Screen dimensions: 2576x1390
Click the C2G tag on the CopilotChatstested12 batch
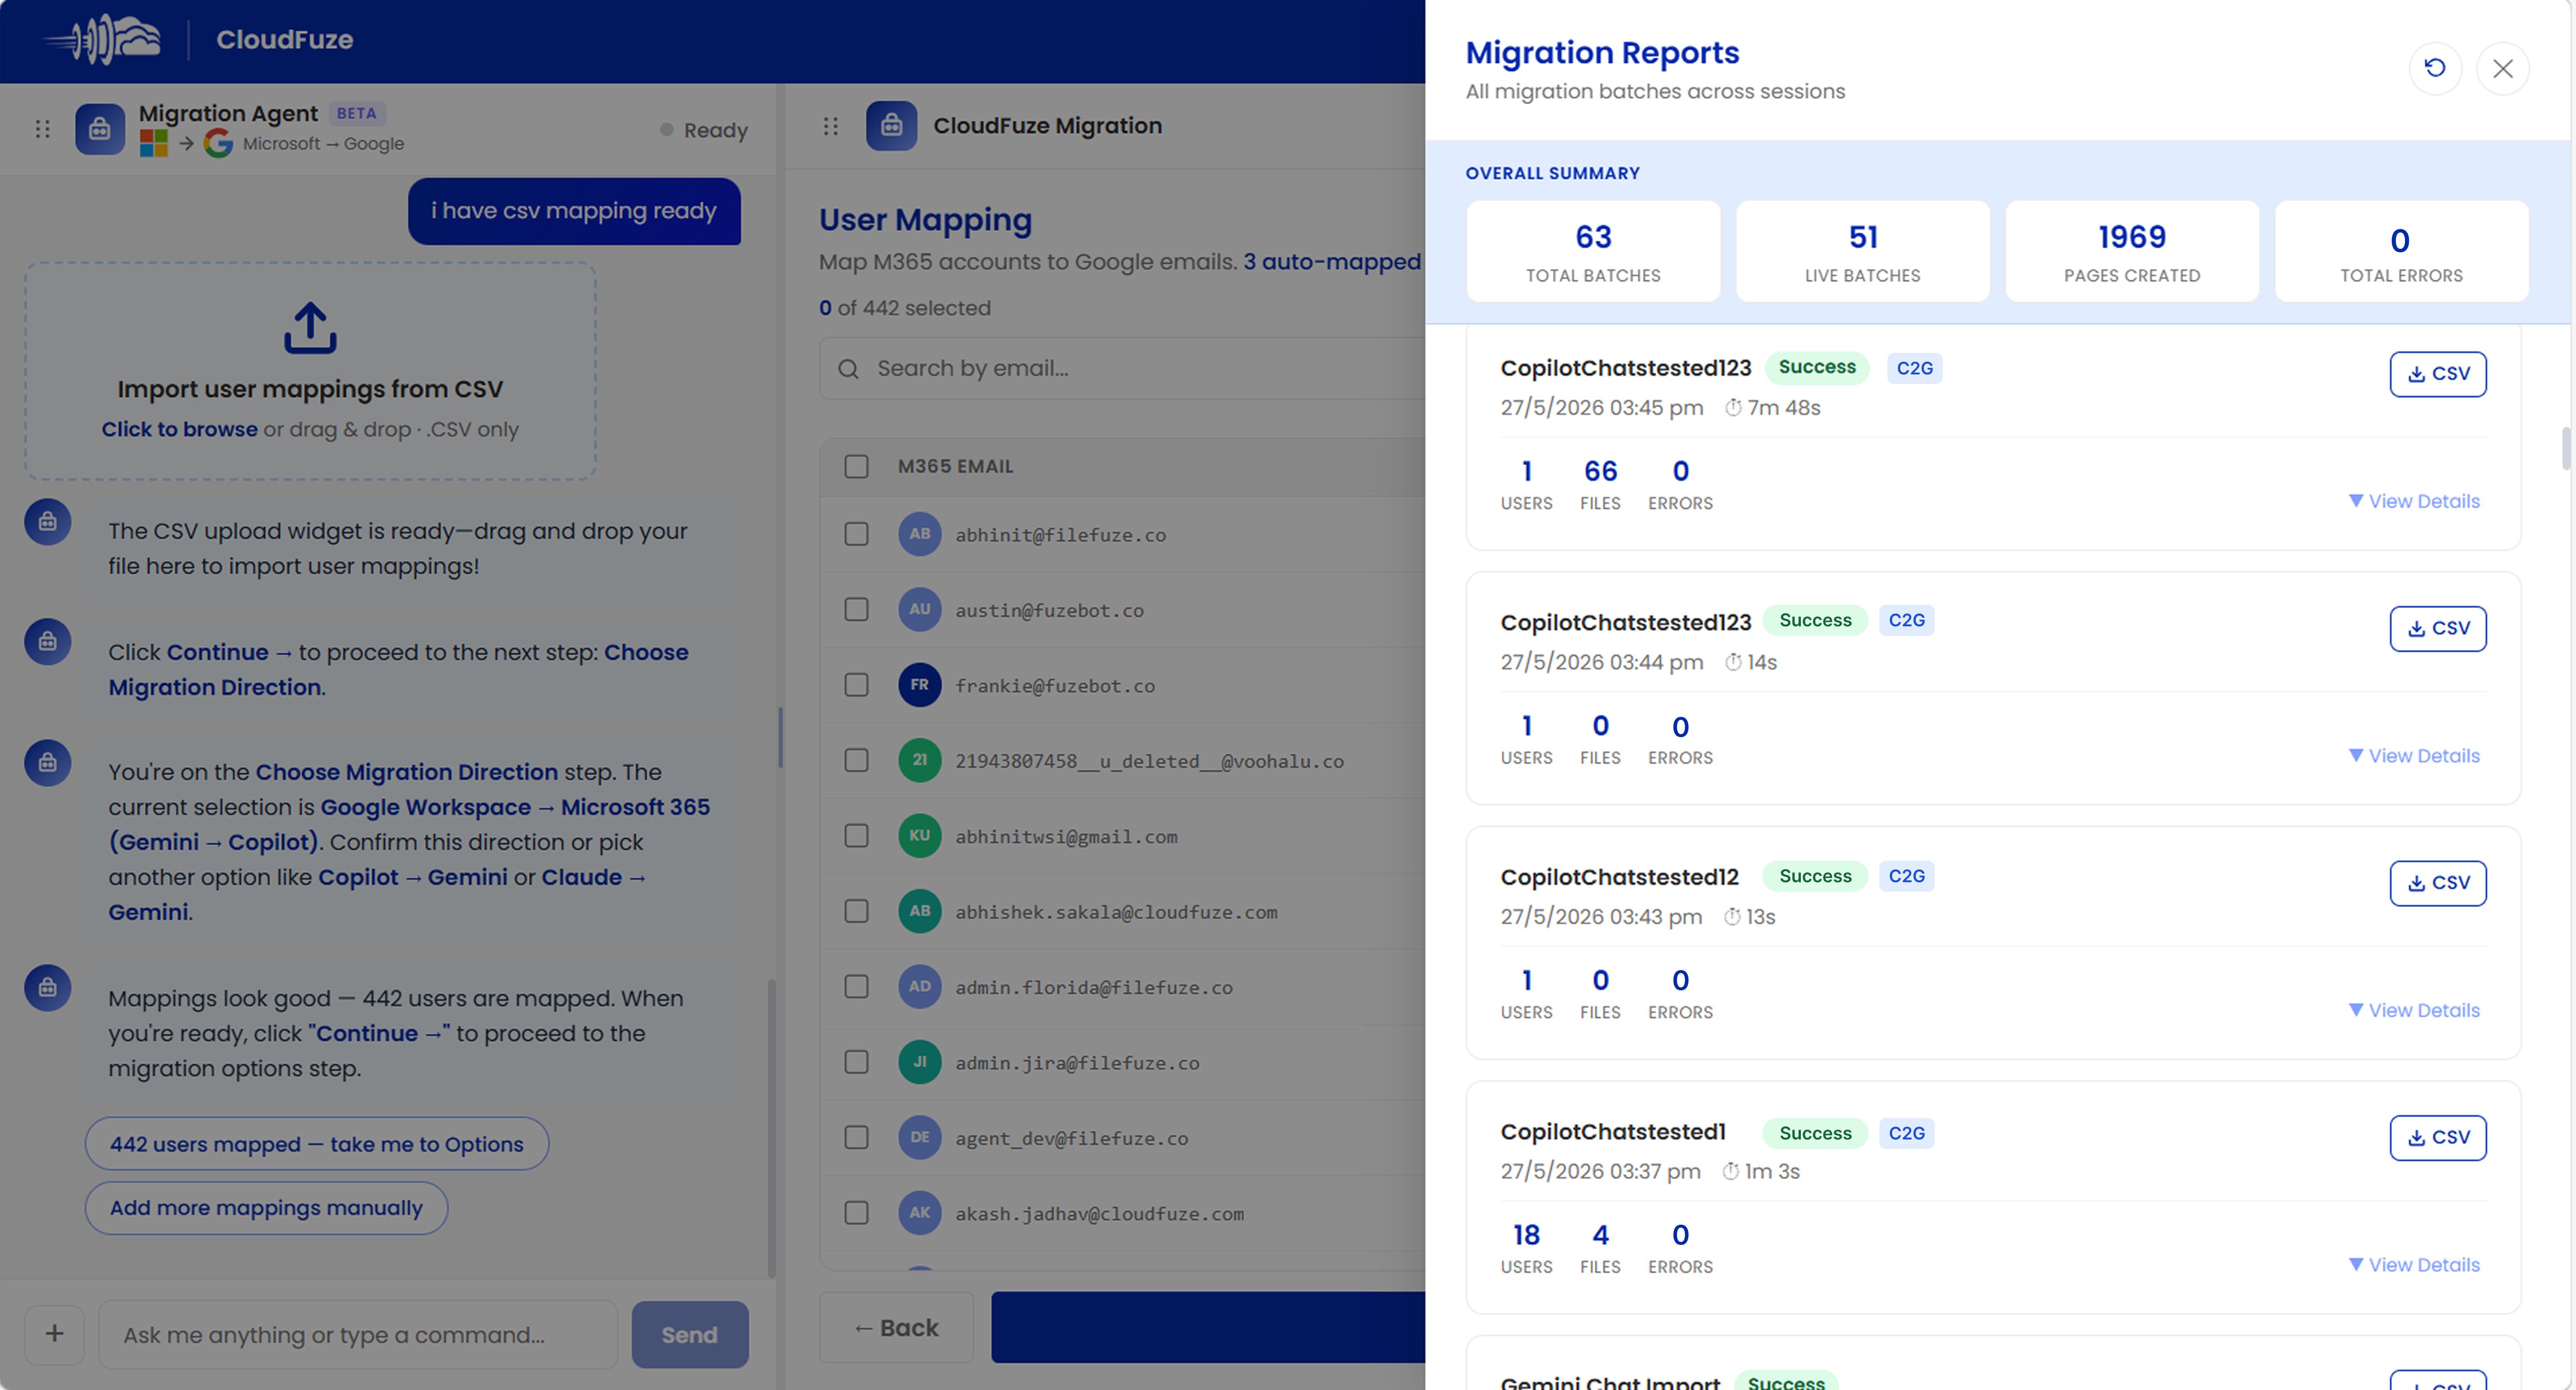point(1906,876)
